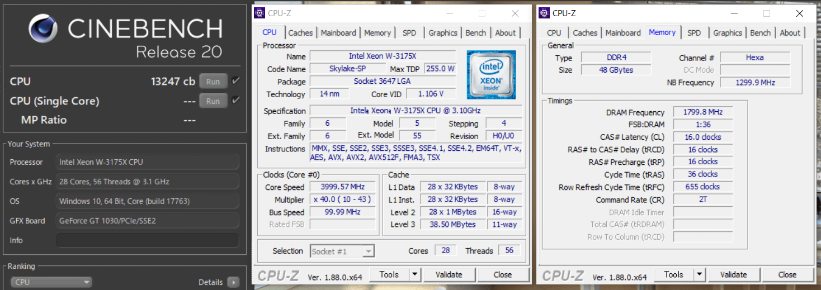The image size is (821, 290).
Task: Switch to Graphics tab in left CPU-Z window
Action: click(443, 33)
